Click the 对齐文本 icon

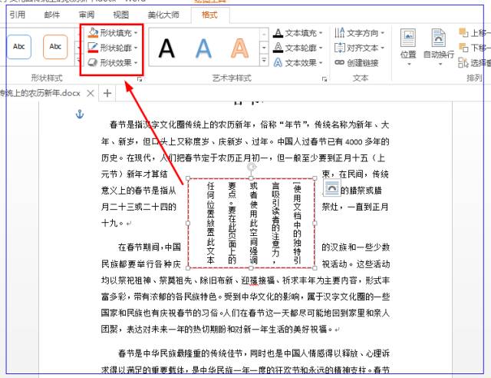click(x=340, y=48)
